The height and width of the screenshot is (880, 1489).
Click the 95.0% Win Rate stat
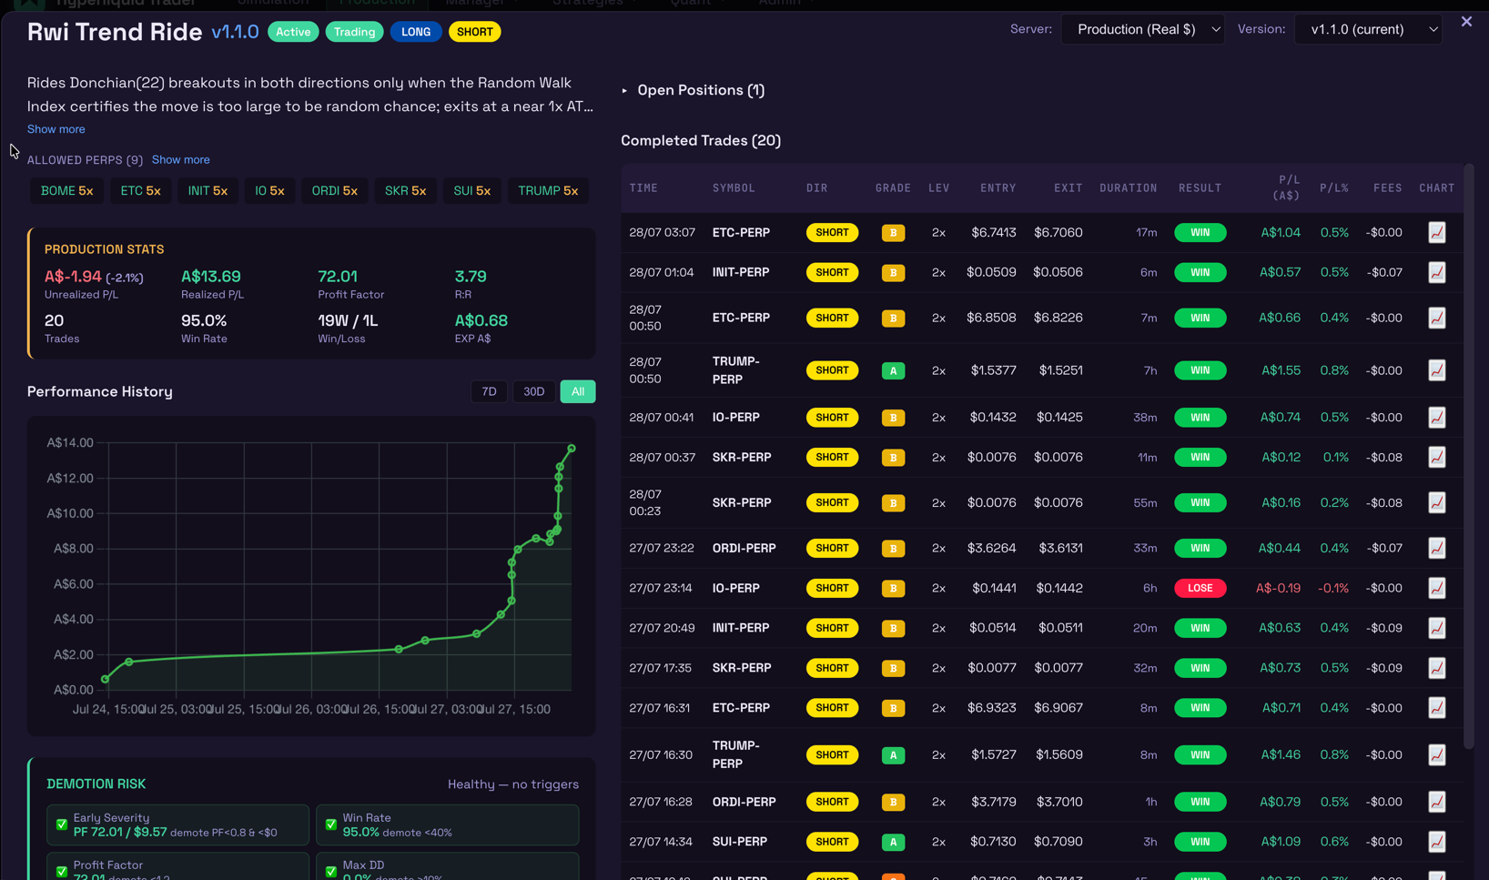(x=204, y=320)
